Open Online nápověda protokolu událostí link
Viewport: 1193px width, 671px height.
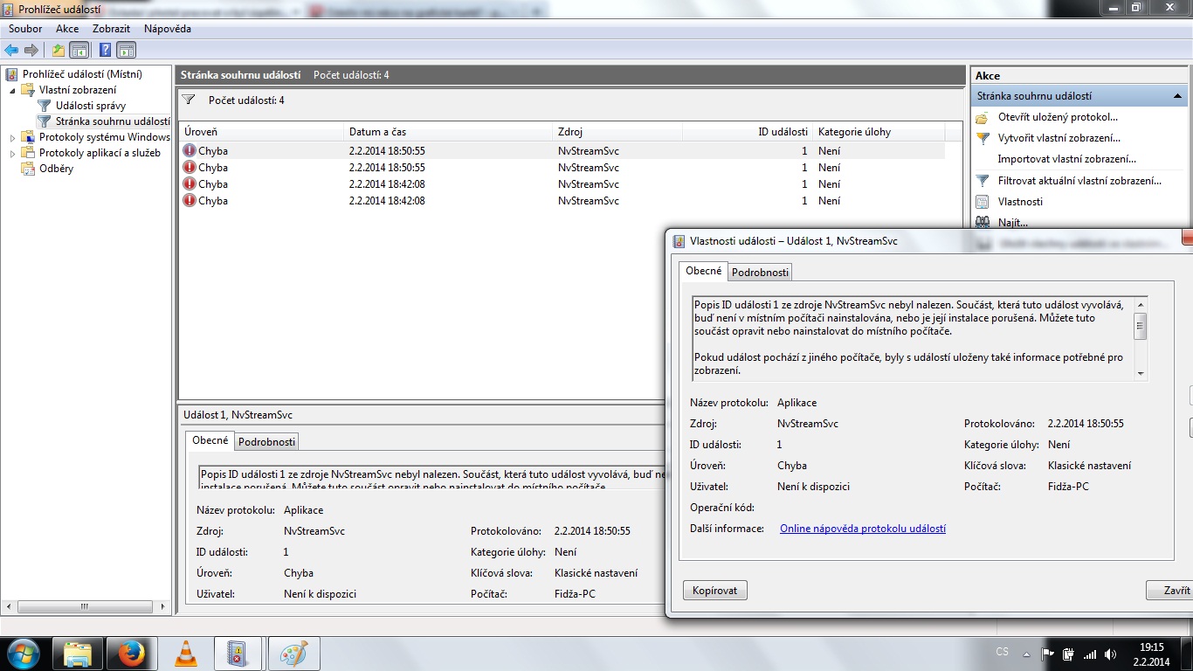[x=863, y=529]
